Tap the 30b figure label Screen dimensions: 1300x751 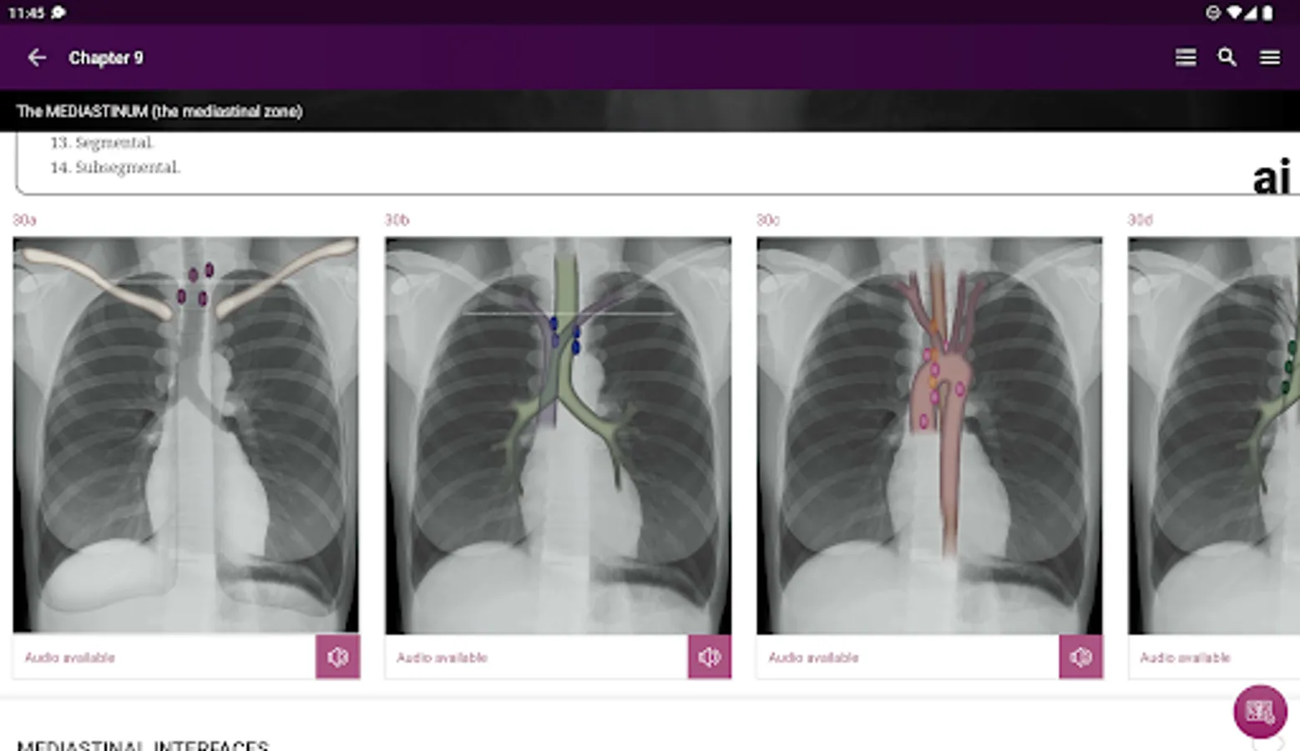click(397, 220)
